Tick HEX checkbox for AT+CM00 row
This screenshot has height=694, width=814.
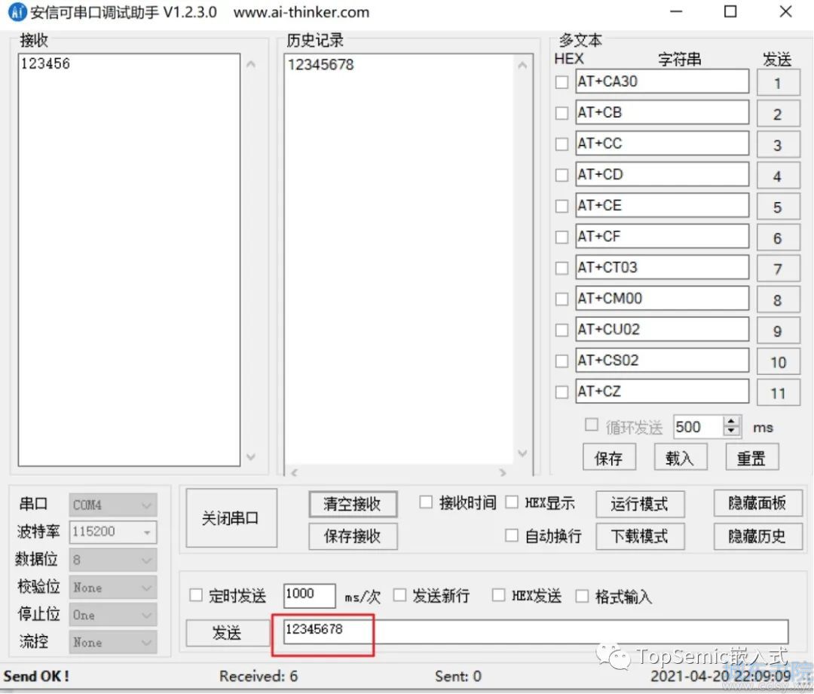(562, 299)
